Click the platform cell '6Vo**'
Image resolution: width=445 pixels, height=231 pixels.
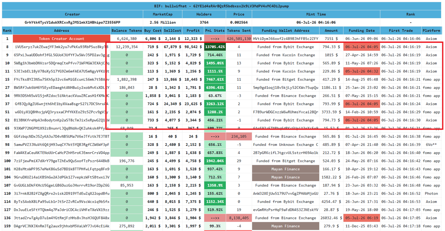pyautogui.click(x=431, y=144)
